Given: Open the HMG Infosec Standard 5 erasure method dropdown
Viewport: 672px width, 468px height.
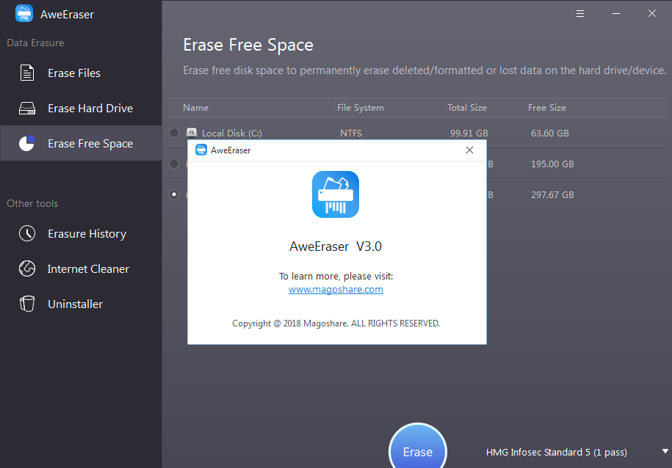Looking at the screenshot, I should click(577, 452).
